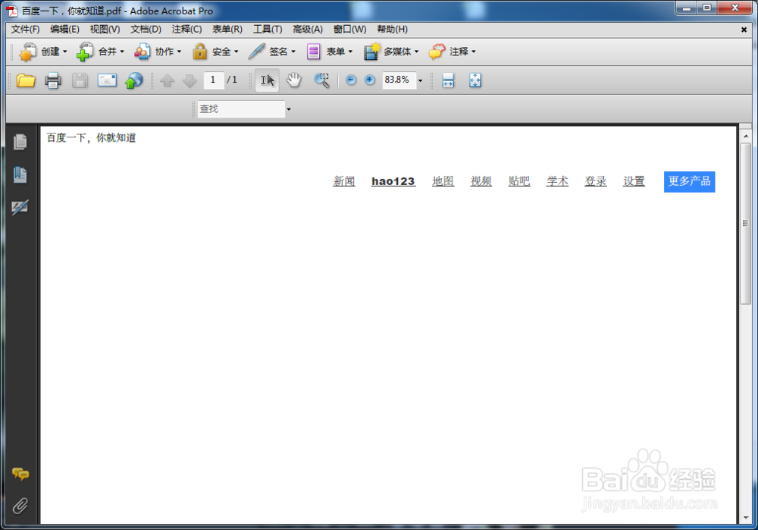This screenshot has height=530, width=758.
Task: Open the zoom percentage dropdown arrow
Action: 420,81
